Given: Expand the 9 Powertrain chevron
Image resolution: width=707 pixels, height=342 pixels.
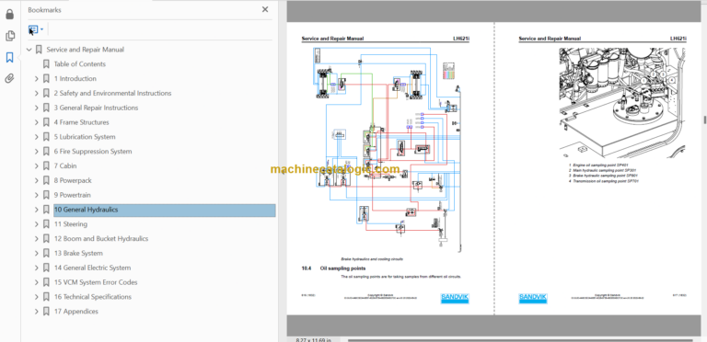Looking at the screenshot, I should point(37,195).
